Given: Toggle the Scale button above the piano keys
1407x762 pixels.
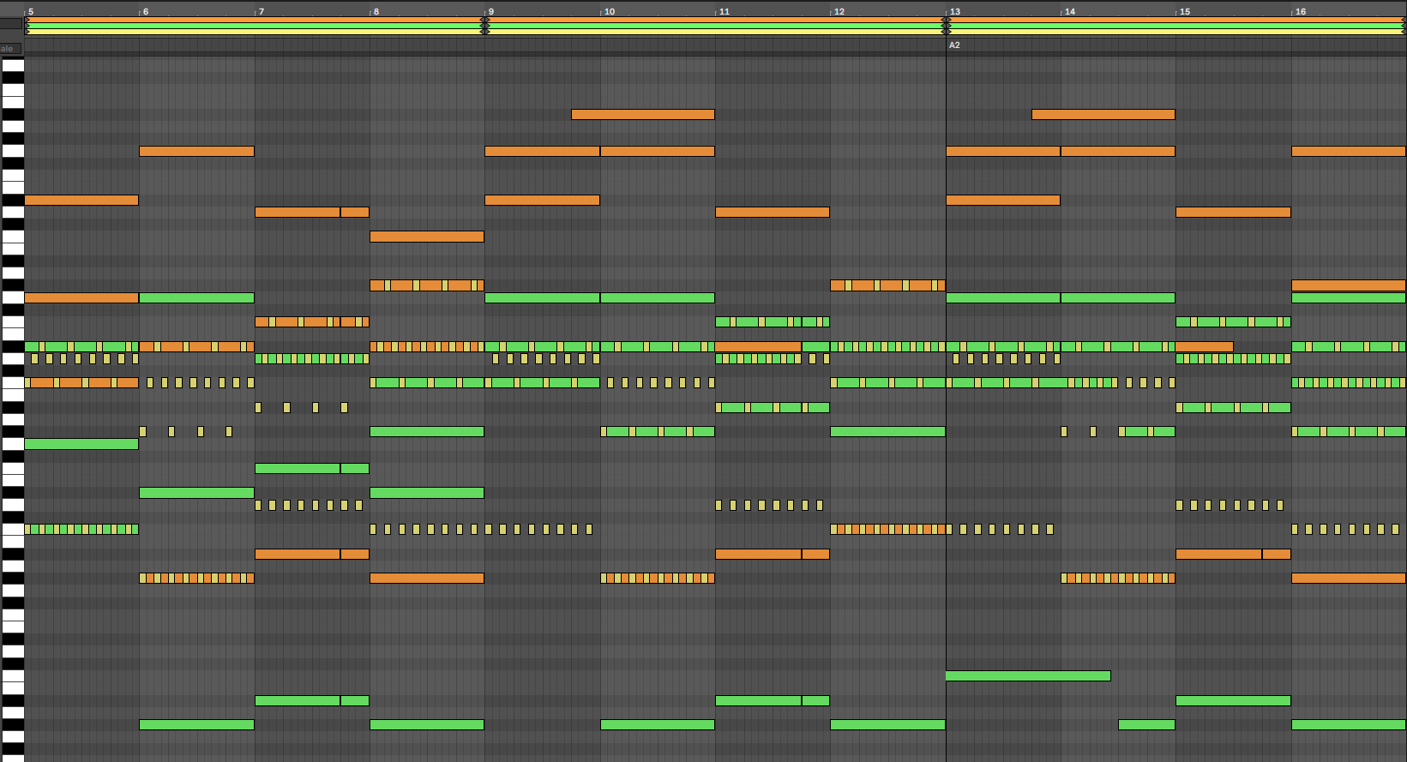Looking at the screenshot, I should (10, 49).
